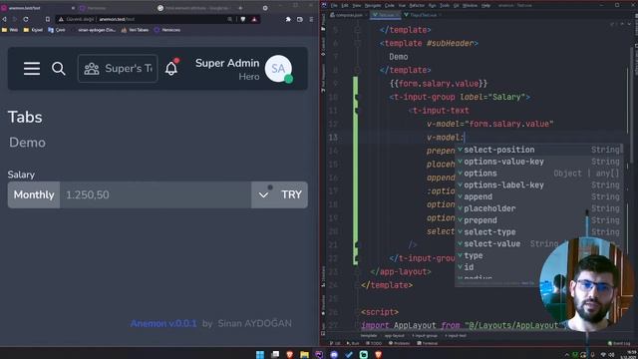This screenshot has height=359, width=638.
Task: Open the Windows Start menu
Action: [x=260, y=354]
